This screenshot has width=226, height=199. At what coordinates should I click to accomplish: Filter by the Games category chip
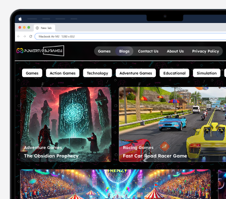click(32, 73)
